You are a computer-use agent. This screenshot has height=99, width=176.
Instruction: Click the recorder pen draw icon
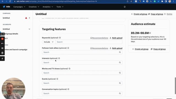[2, 59]
